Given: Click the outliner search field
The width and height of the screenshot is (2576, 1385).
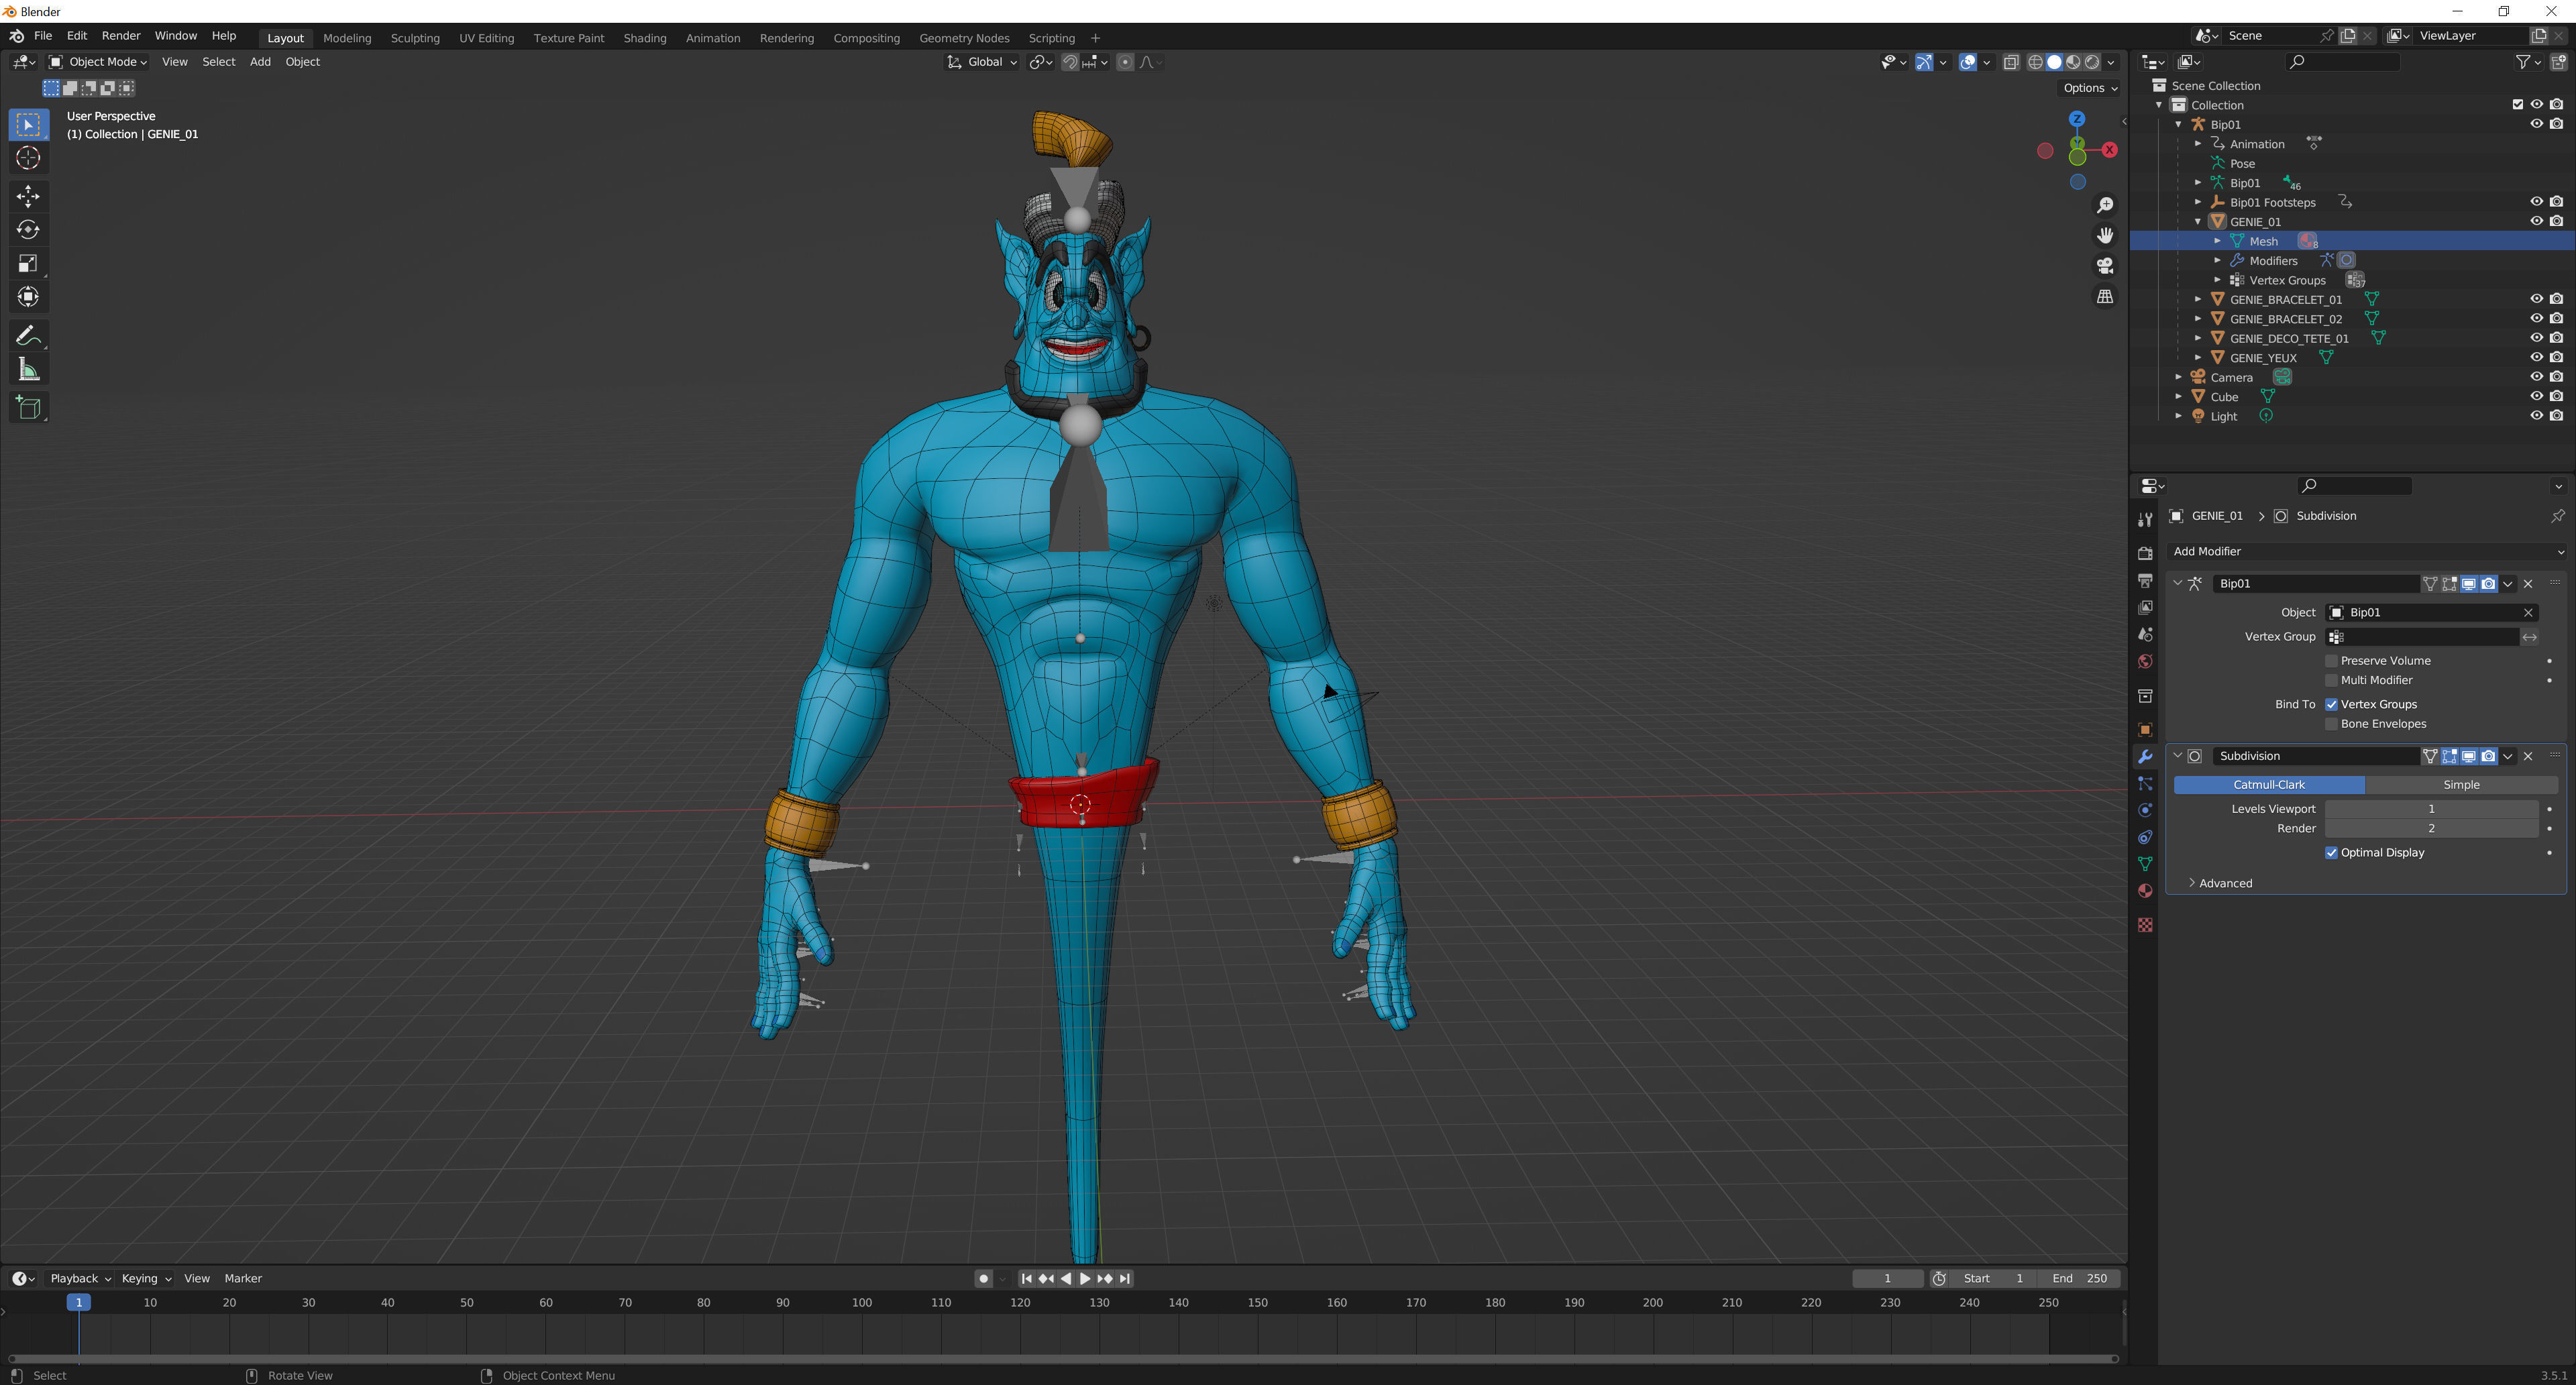Looking at the screenshot, I should point(2343,62).
